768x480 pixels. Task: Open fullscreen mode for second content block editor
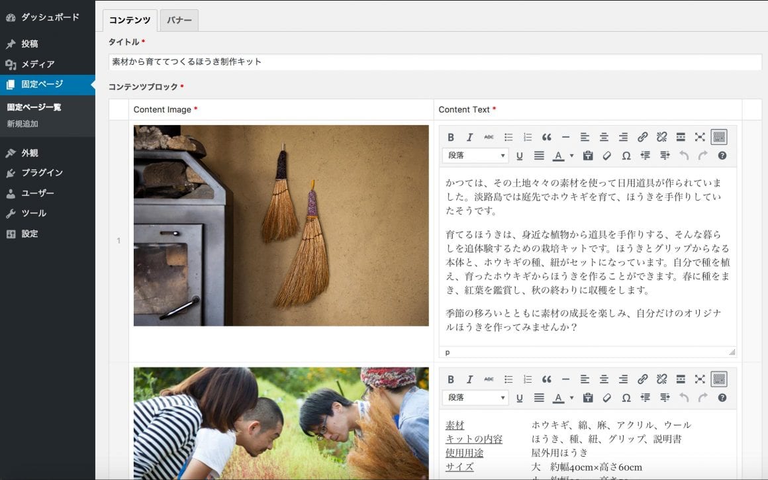click(x=700, y=379)
